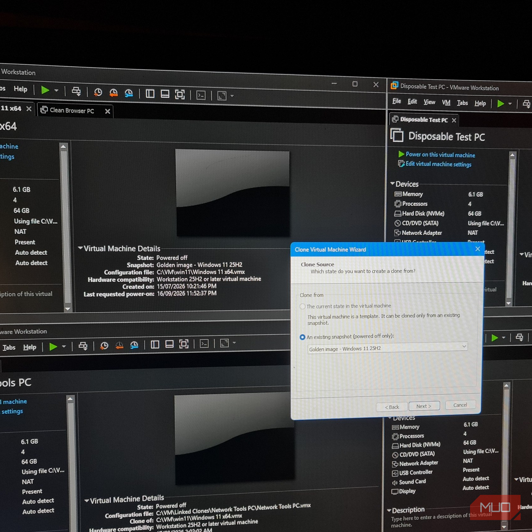Viewport: 532px width, 532px height.
Task: Open power options arrow beside top-left play icon
Action: [57, 90]
